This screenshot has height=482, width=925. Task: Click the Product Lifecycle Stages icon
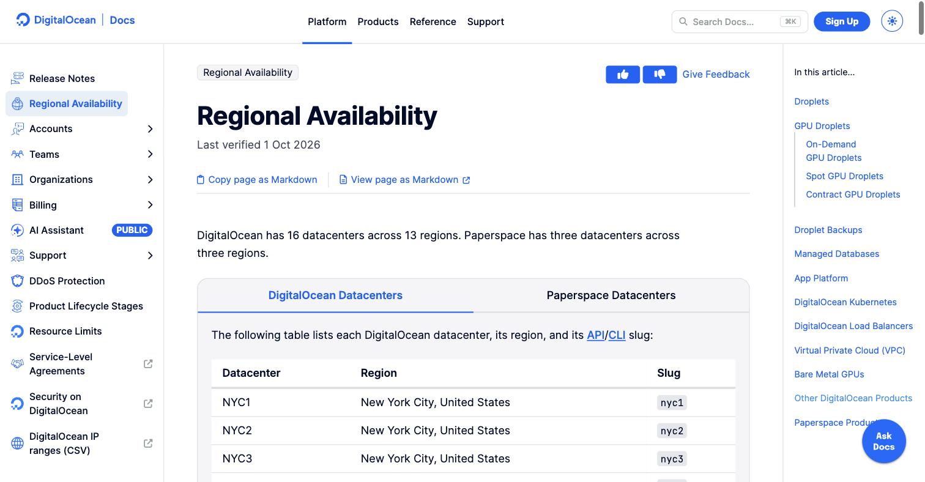coord(17,306)
